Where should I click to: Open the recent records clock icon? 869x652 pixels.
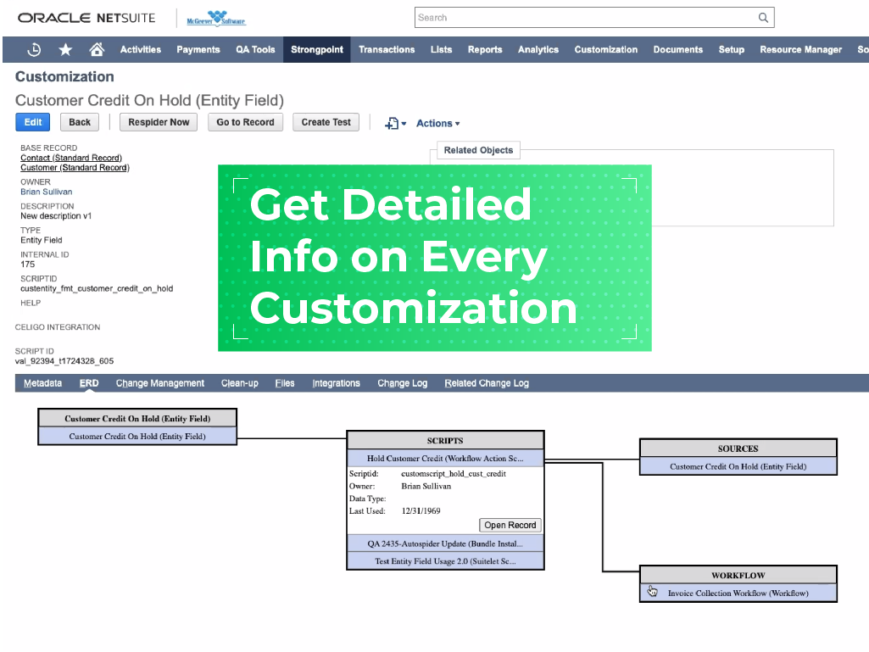tap(34, 49)
